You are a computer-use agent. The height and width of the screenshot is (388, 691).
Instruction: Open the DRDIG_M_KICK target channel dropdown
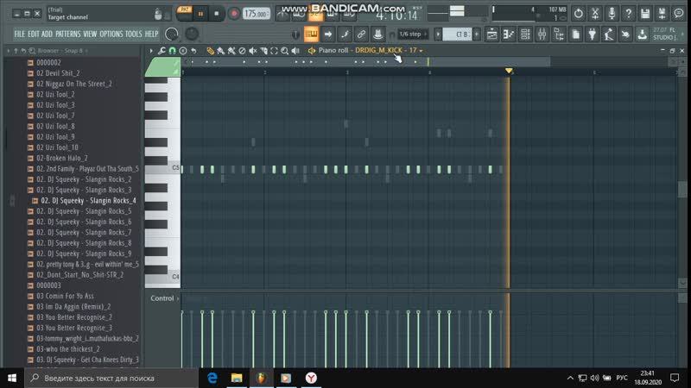(389, 50)
